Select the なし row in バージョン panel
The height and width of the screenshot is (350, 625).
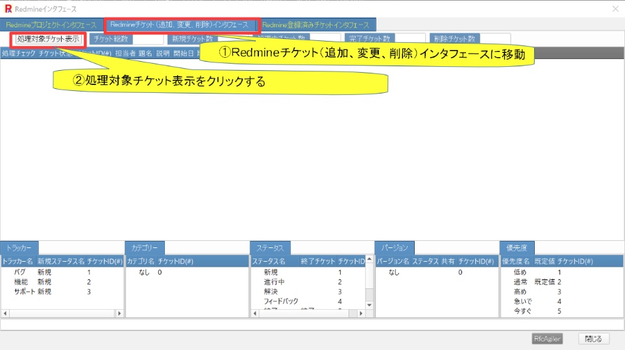tap(437, 272)
